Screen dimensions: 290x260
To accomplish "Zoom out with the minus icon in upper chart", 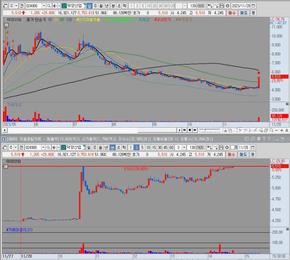I will pos(276,130).
